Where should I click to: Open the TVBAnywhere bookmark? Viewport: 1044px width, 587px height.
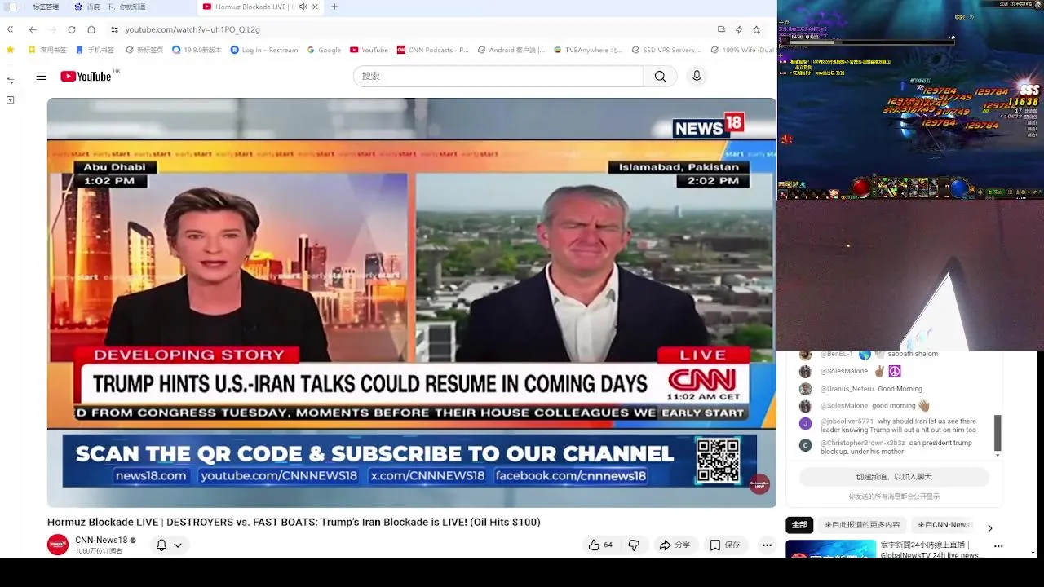[587, 50]
